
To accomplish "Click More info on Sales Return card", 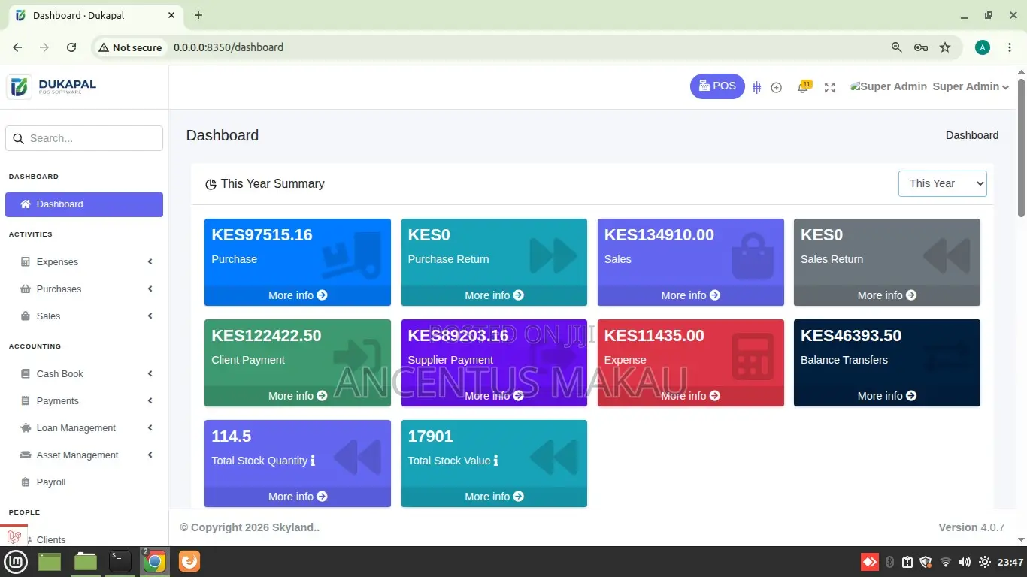I will point(887,295).
